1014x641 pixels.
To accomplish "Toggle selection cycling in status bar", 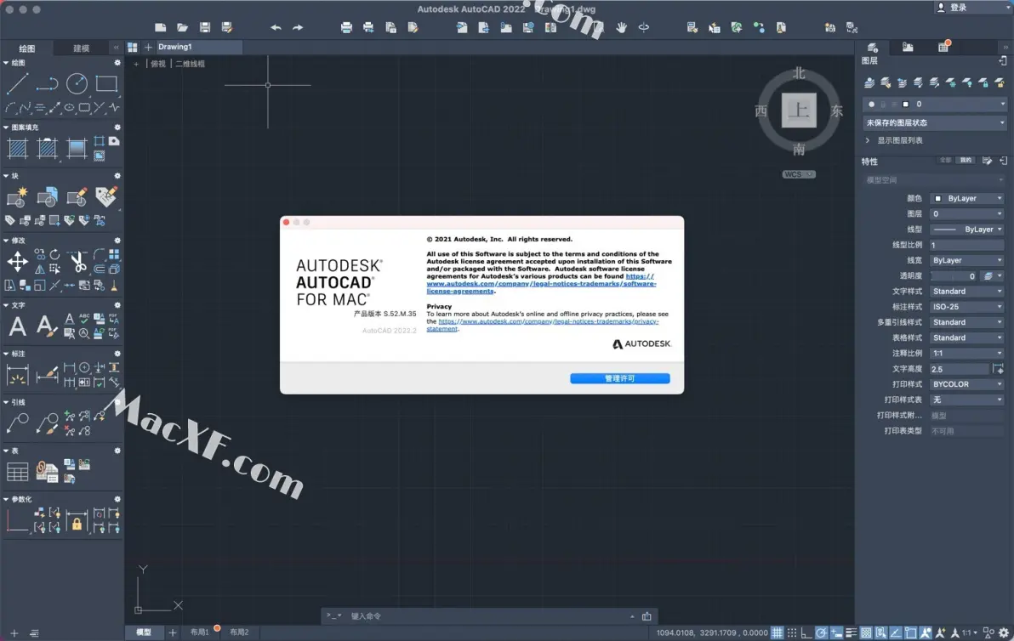I will [x=880, y=632].
